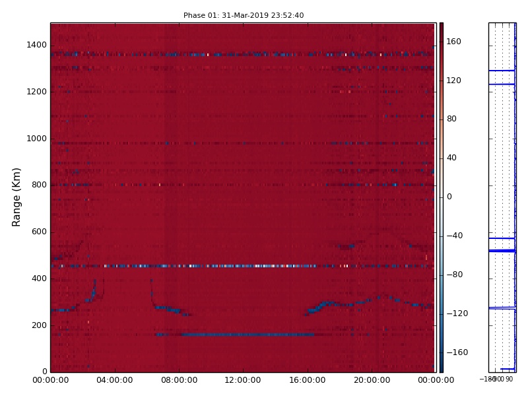Click the colorbar's −40 tick label

(455, 236)
